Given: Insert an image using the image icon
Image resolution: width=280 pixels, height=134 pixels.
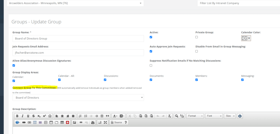Looking at the screenshot, I should [x=74, y=123].
